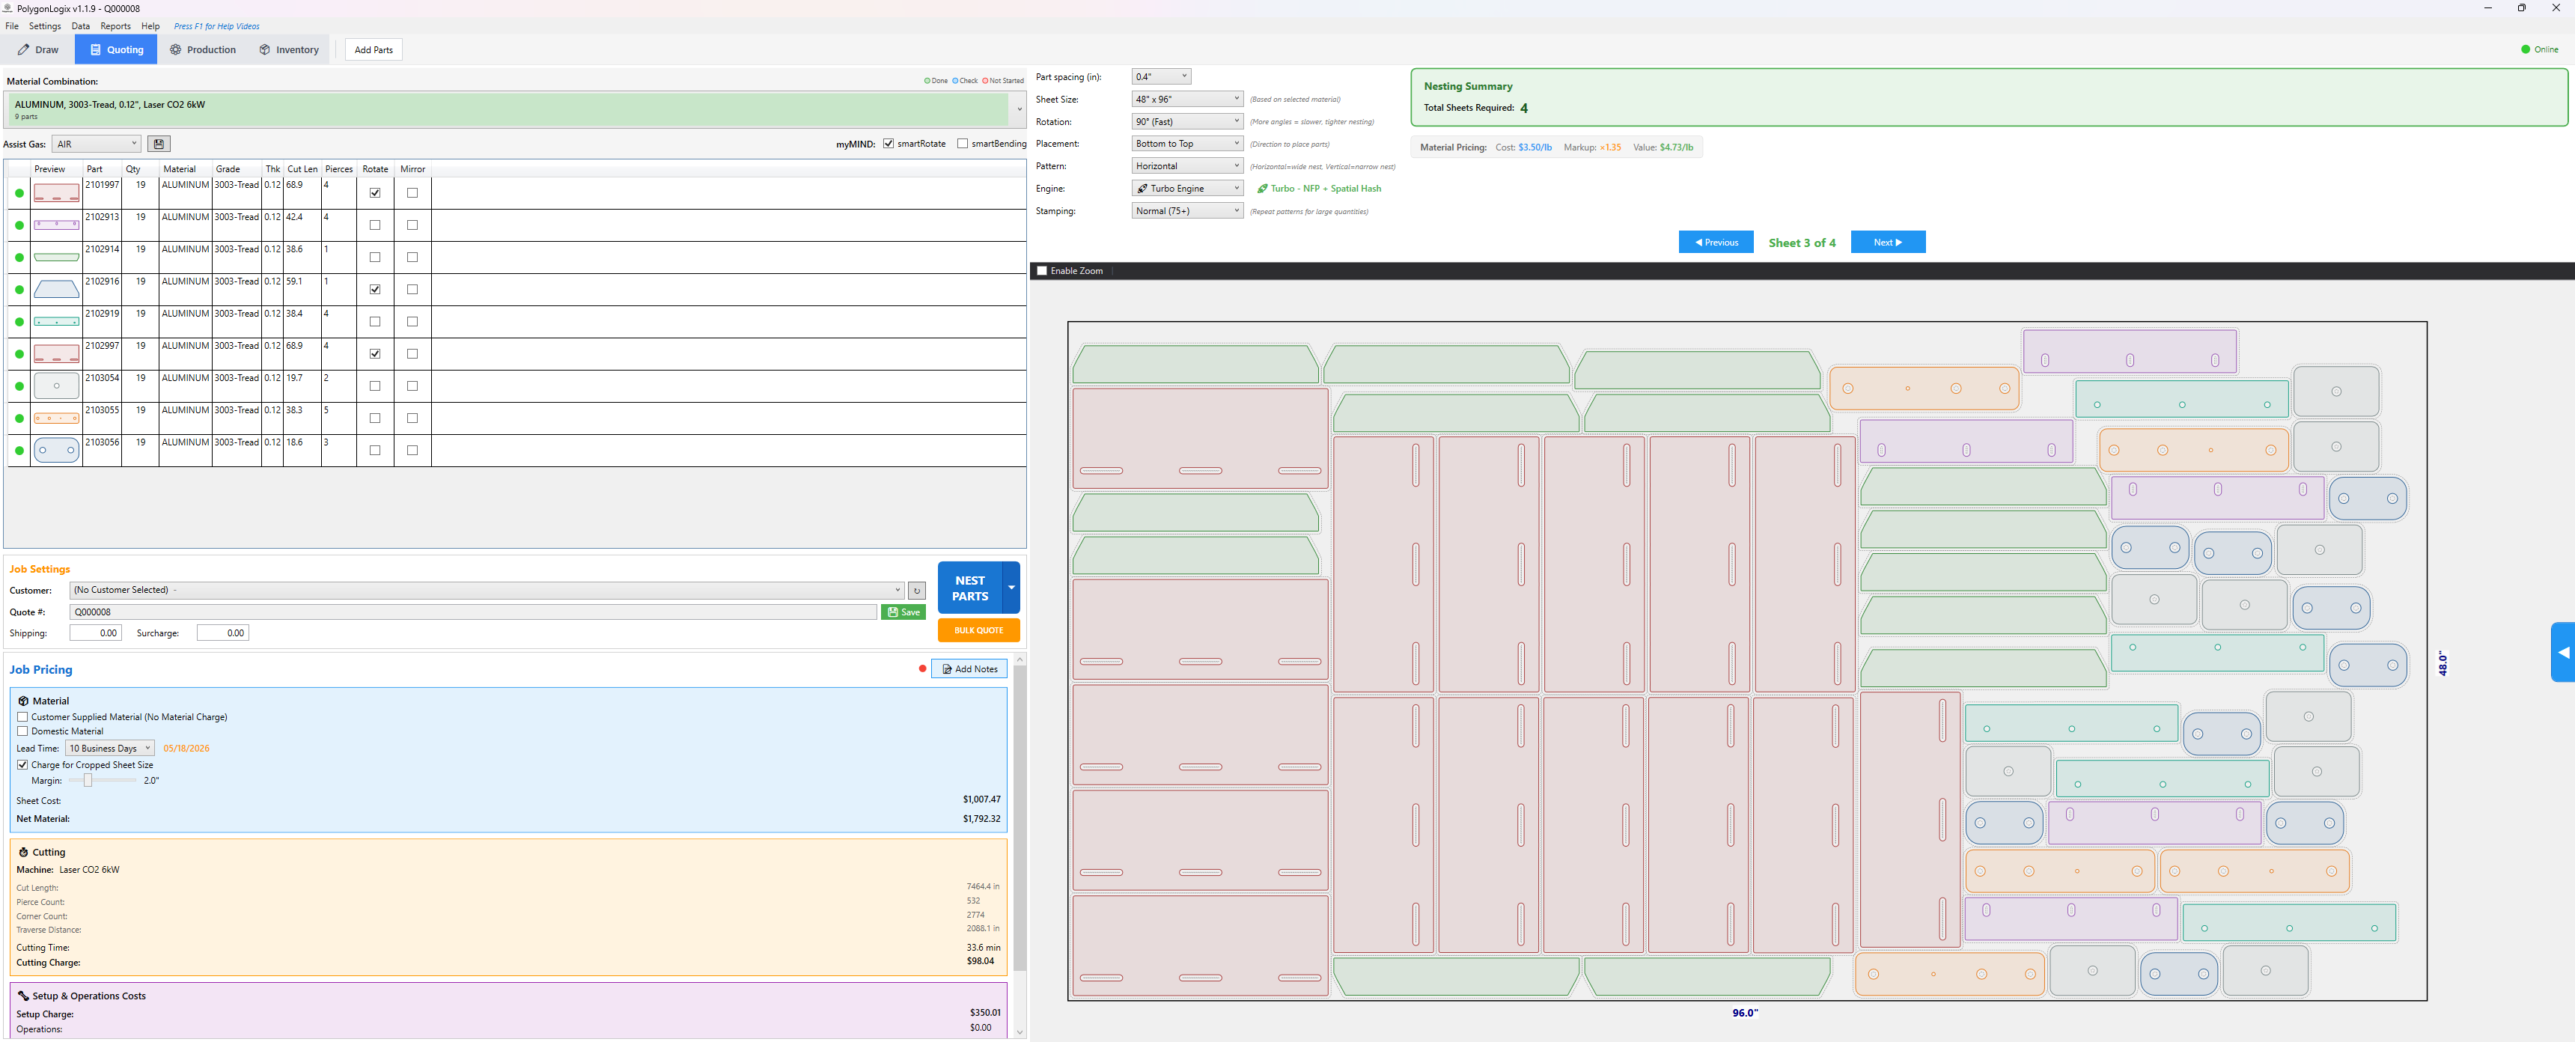Uncheck Charge for Cropped Sheet Size
This screenshot has width=2575, height=1042.
click(22, 765)
